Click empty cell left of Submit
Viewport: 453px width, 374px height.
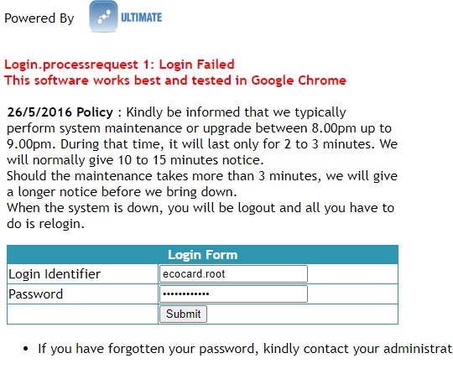[x=82, y=314]
